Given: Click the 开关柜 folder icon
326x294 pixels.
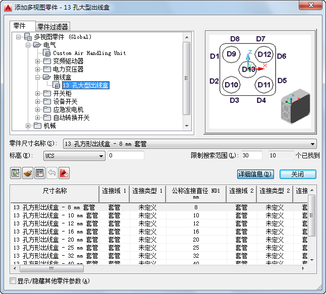Looking at the screenshot, I should pyautogui.click(x=47, y=93).
